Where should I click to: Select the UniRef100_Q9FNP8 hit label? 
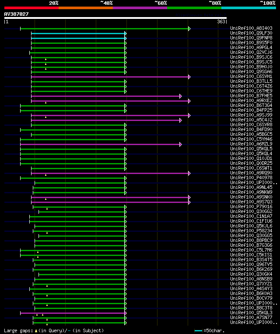point(251,38)
